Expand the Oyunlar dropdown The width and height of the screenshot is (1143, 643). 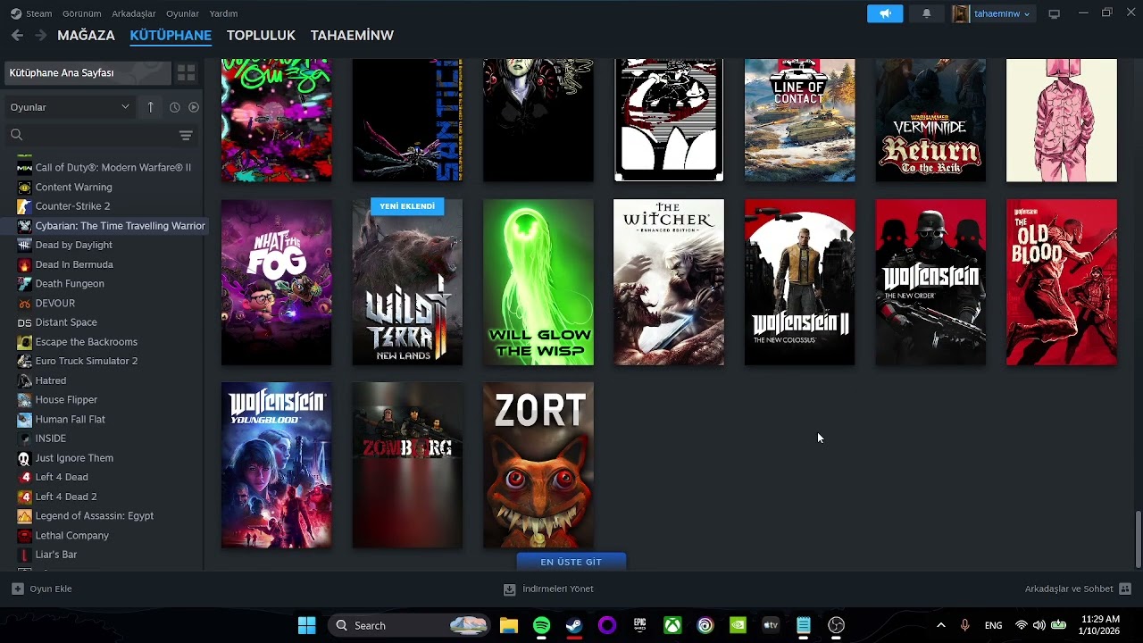click(x=70, y=107)
